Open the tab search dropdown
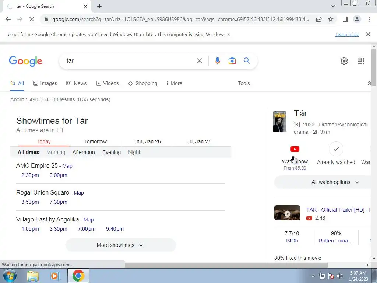 pyautogui.click(x=333, y=6)
